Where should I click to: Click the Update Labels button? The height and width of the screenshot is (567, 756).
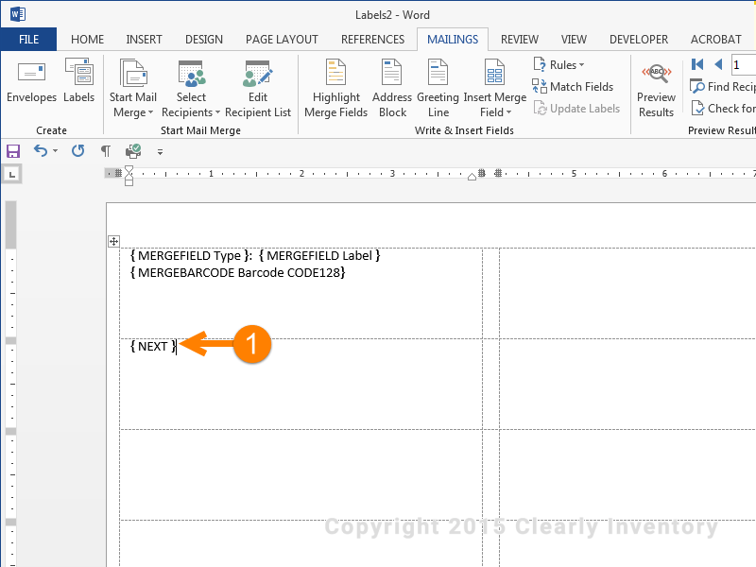[576, 109]
